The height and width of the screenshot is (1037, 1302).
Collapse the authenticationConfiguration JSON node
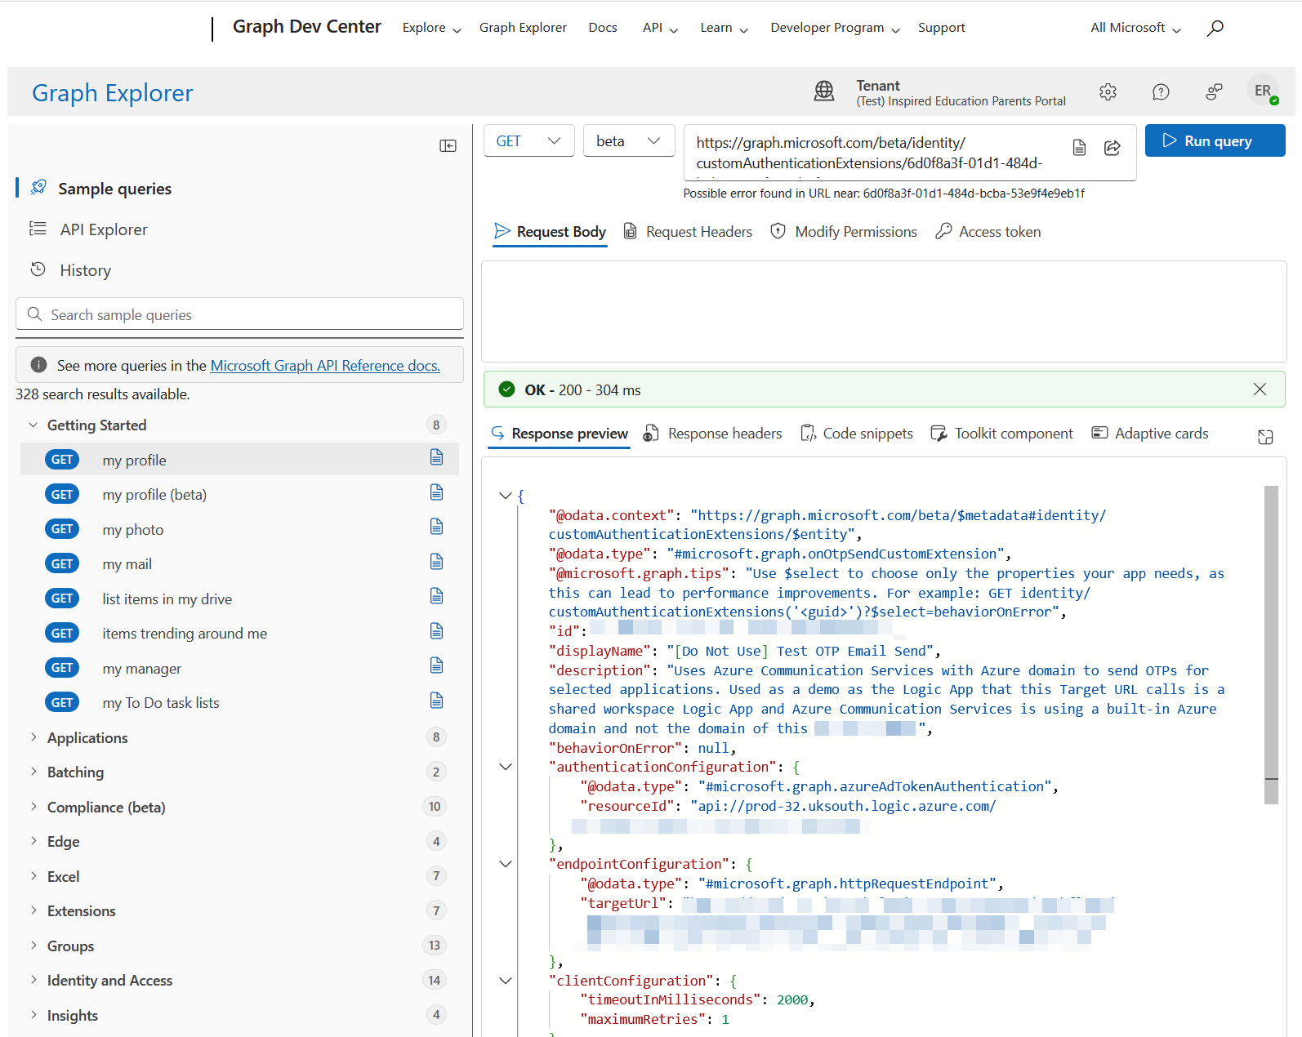click(x=506, y=767)
